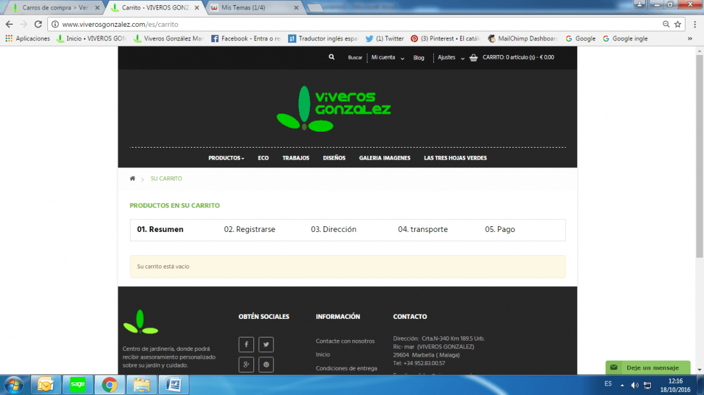Screen dimensions: 704x395
Task: Open the GALERIA IMAGENES menu item
Action: click(x=385, y=158)
